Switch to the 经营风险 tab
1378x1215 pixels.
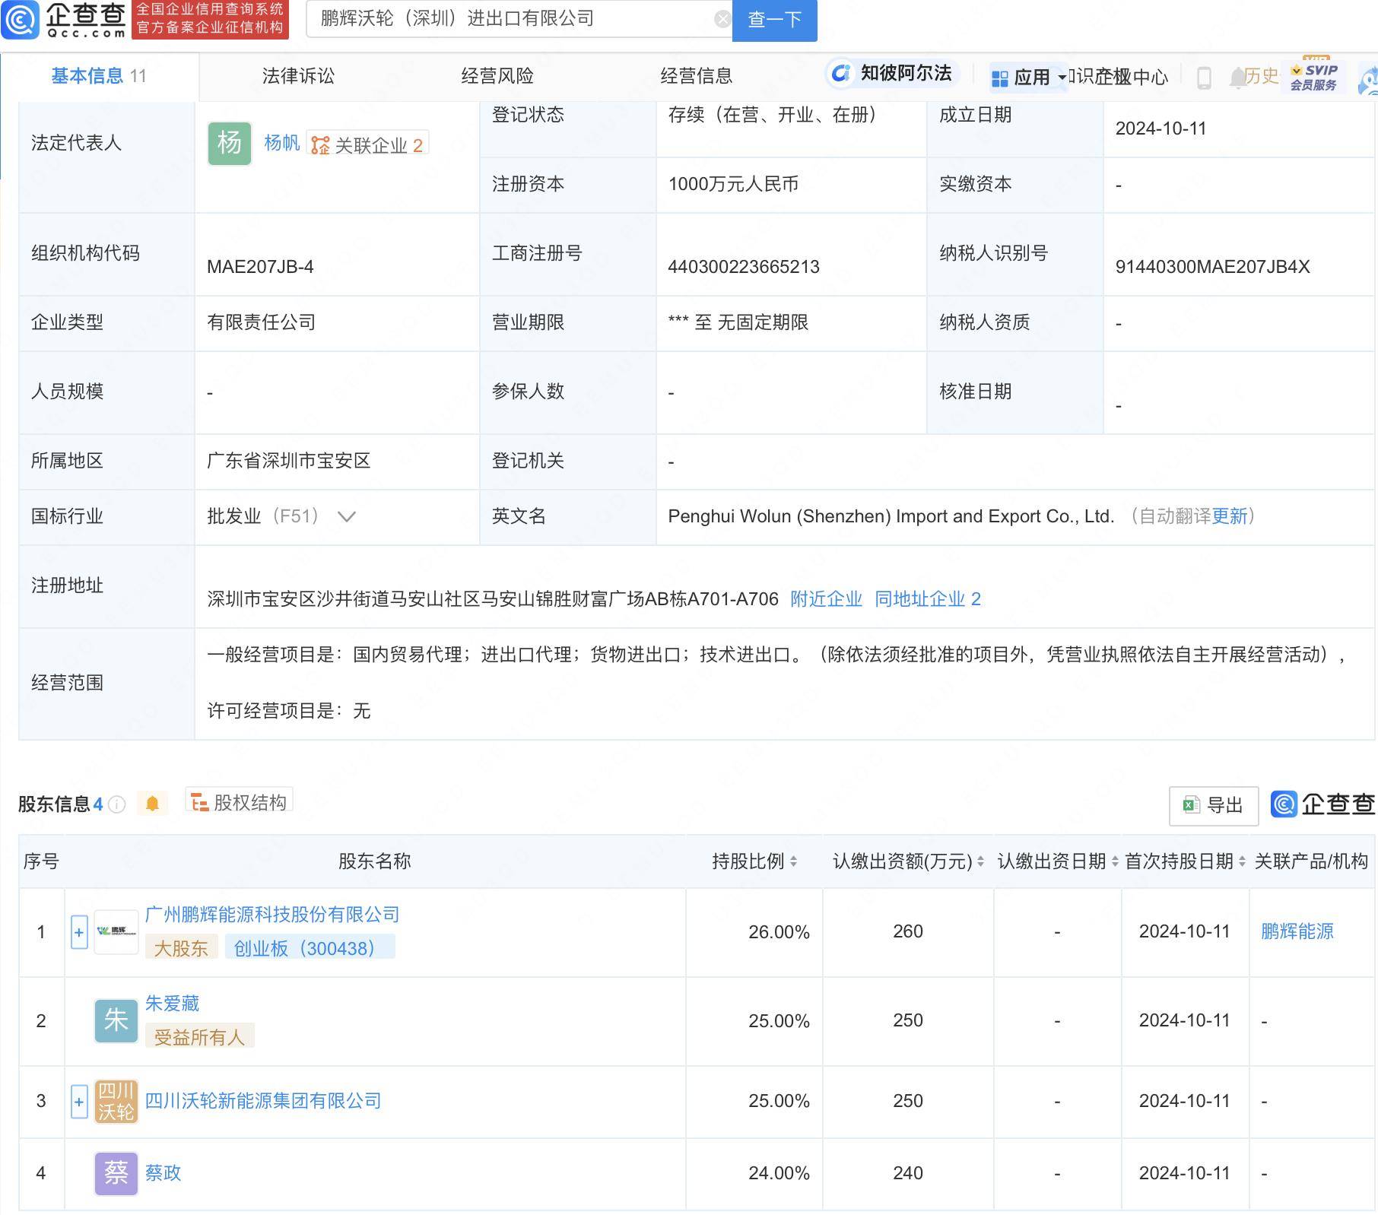point(497,76)
